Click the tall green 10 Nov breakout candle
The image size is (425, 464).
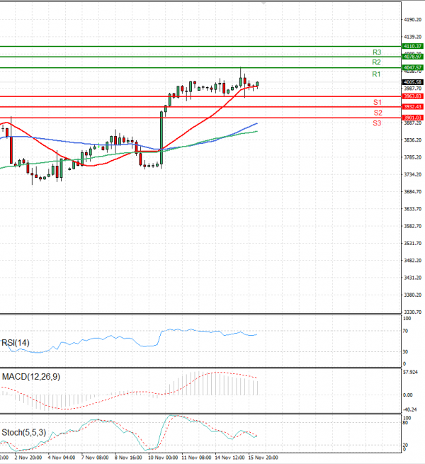(x=161, y=137)
